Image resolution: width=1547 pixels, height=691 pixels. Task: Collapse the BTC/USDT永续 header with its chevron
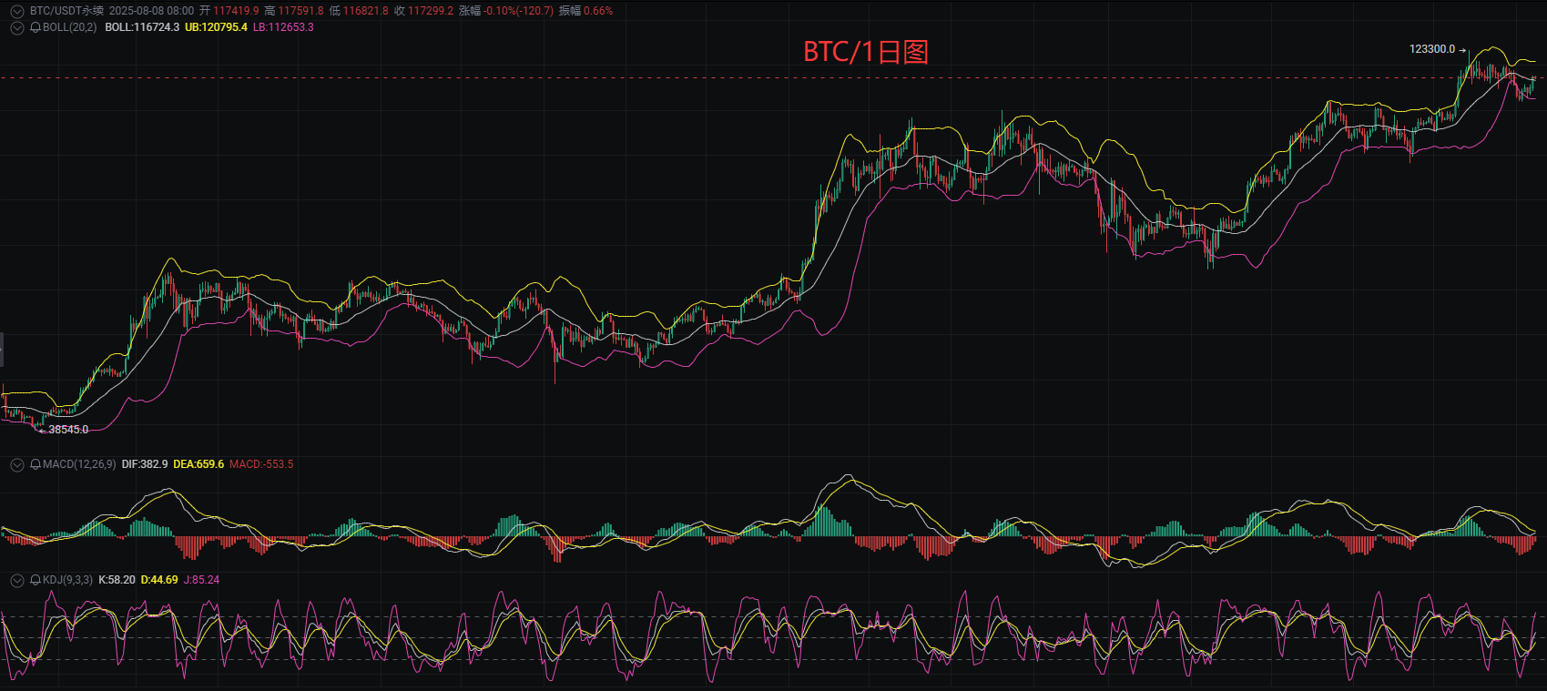(x=16, y=11)
